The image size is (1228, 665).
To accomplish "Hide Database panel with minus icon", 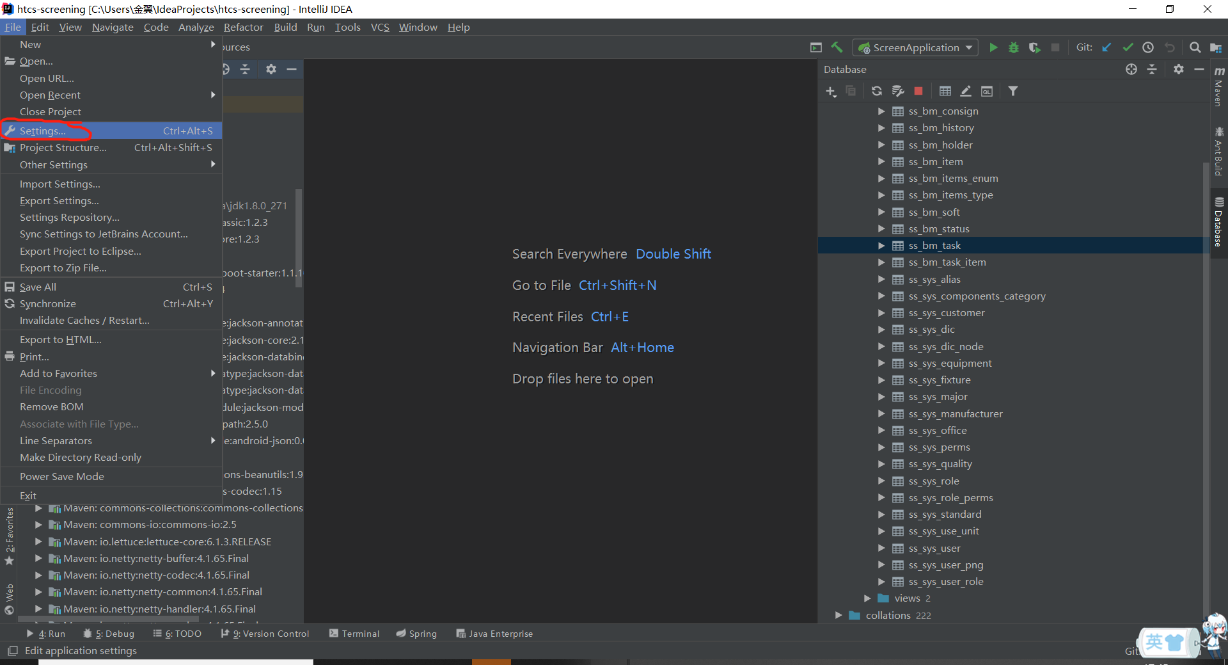I will [1199, 69].
